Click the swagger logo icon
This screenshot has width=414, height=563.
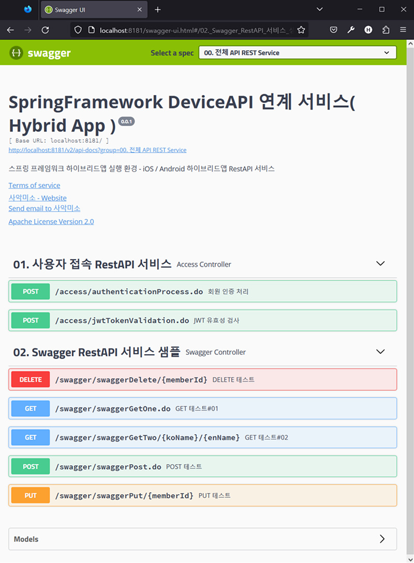(x=16, y=53)
